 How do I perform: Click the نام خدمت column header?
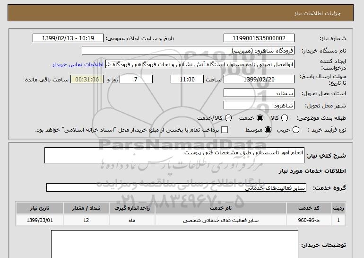click(x=221, y=208)
